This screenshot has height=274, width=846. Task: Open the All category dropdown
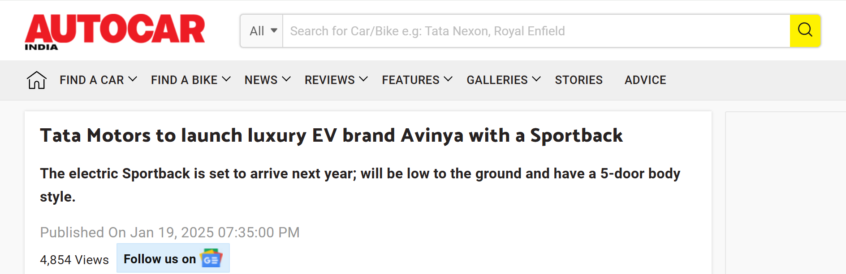(x=263, y=31)
